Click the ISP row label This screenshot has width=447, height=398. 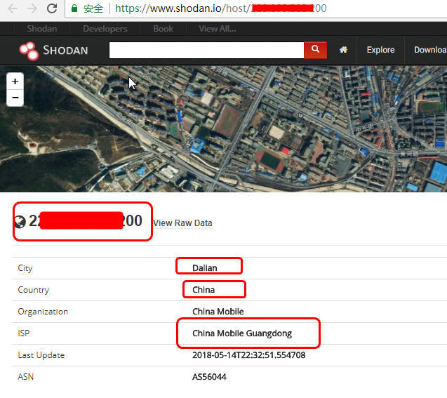[x=24, y=333]
